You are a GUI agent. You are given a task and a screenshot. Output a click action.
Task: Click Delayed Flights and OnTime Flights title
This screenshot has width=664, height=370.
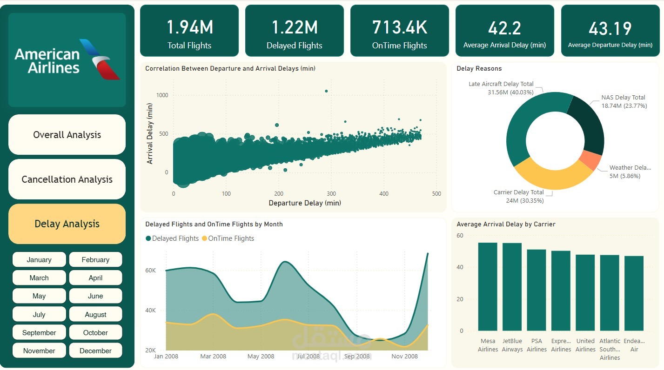pyautogui.click(x=214, y=224)
